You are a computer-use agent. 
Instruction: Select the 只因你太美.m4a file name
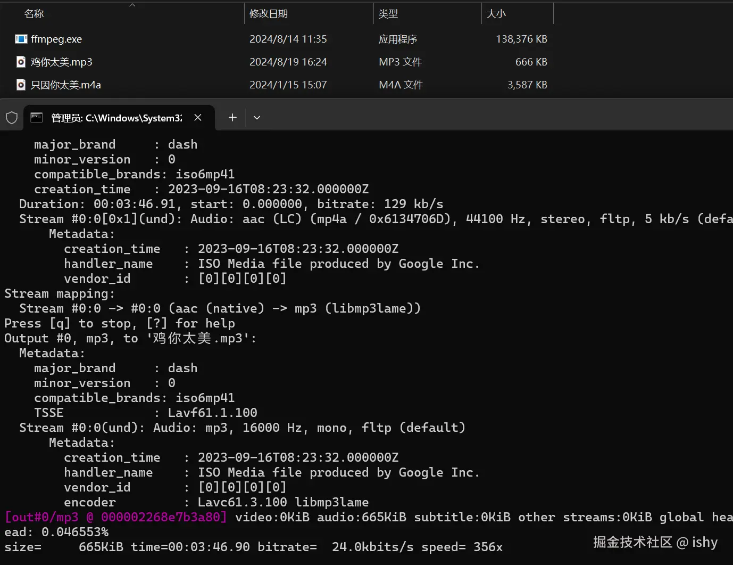pyautogui.click(x=66, y=85)
